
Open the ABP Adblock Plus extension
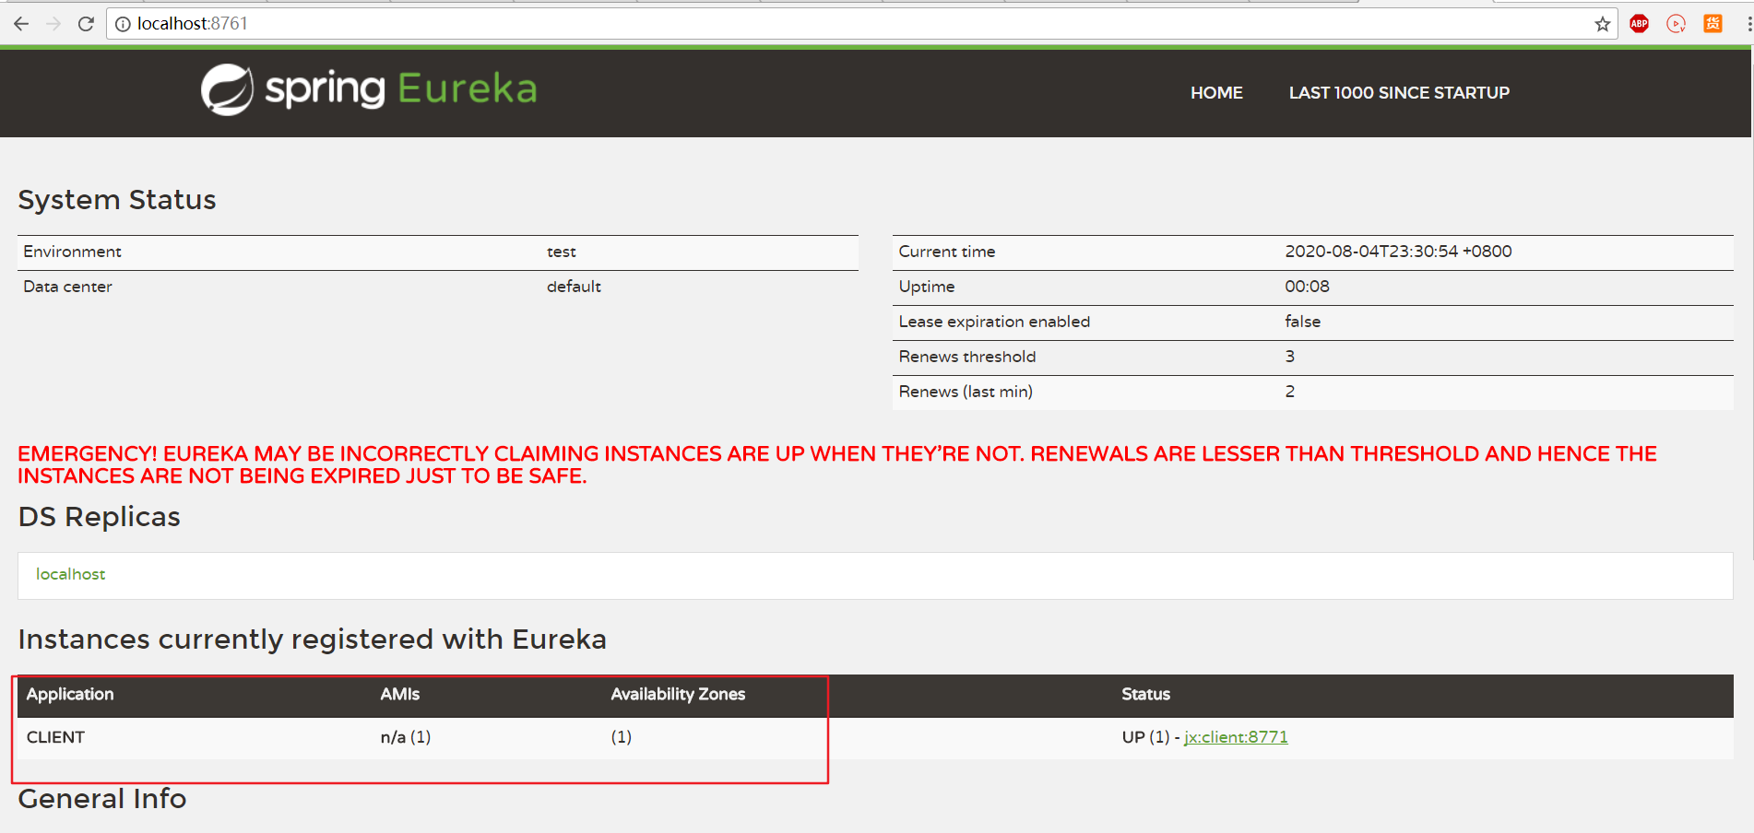pyautogui.click(x=1639, y=24)
